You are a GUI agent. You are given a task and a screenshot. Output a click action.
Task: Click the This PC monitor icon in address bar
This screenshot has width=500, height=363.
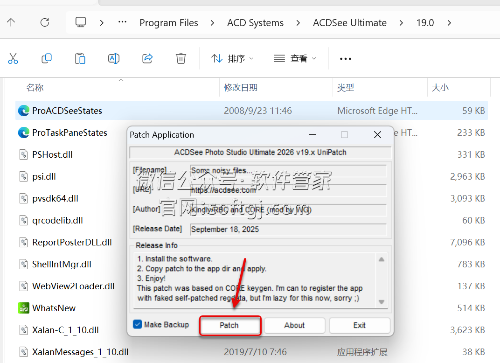point(80,22)
